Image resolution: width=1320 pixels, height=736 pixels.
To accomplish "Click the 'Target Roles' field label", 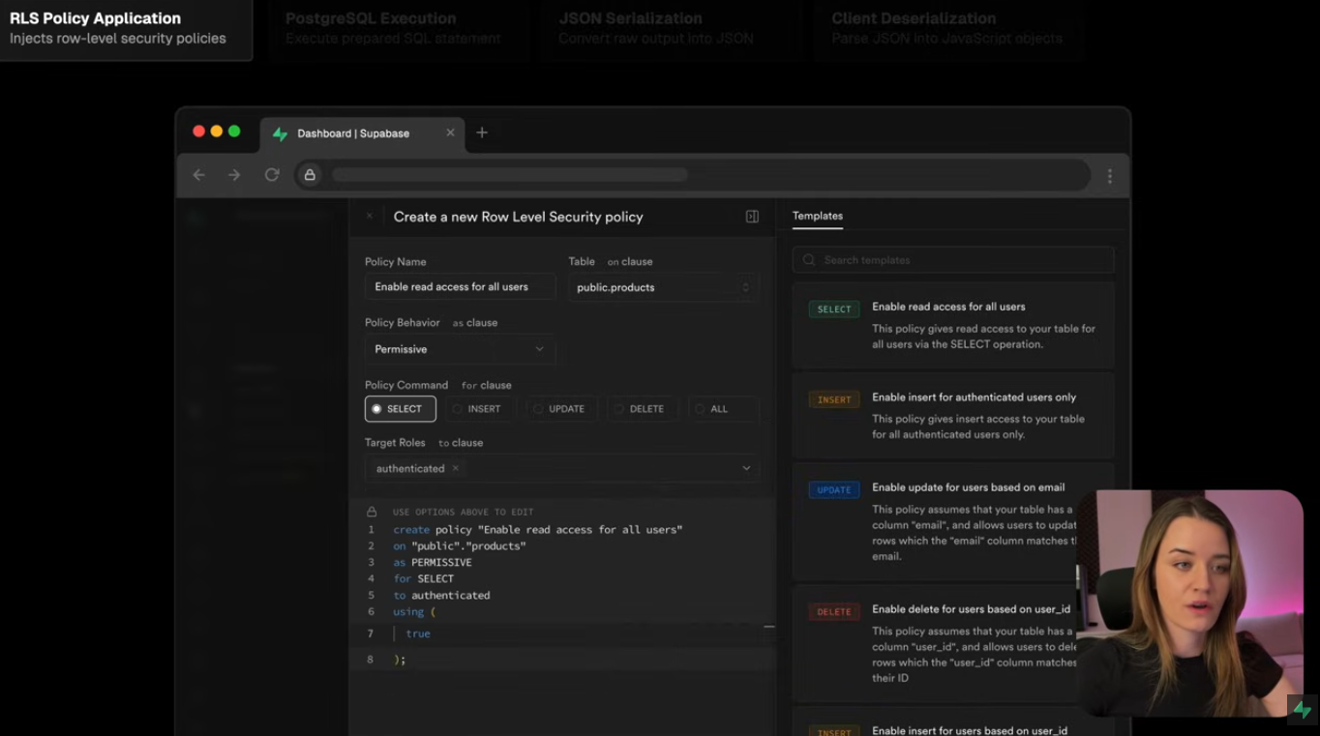I will [395, 443].
